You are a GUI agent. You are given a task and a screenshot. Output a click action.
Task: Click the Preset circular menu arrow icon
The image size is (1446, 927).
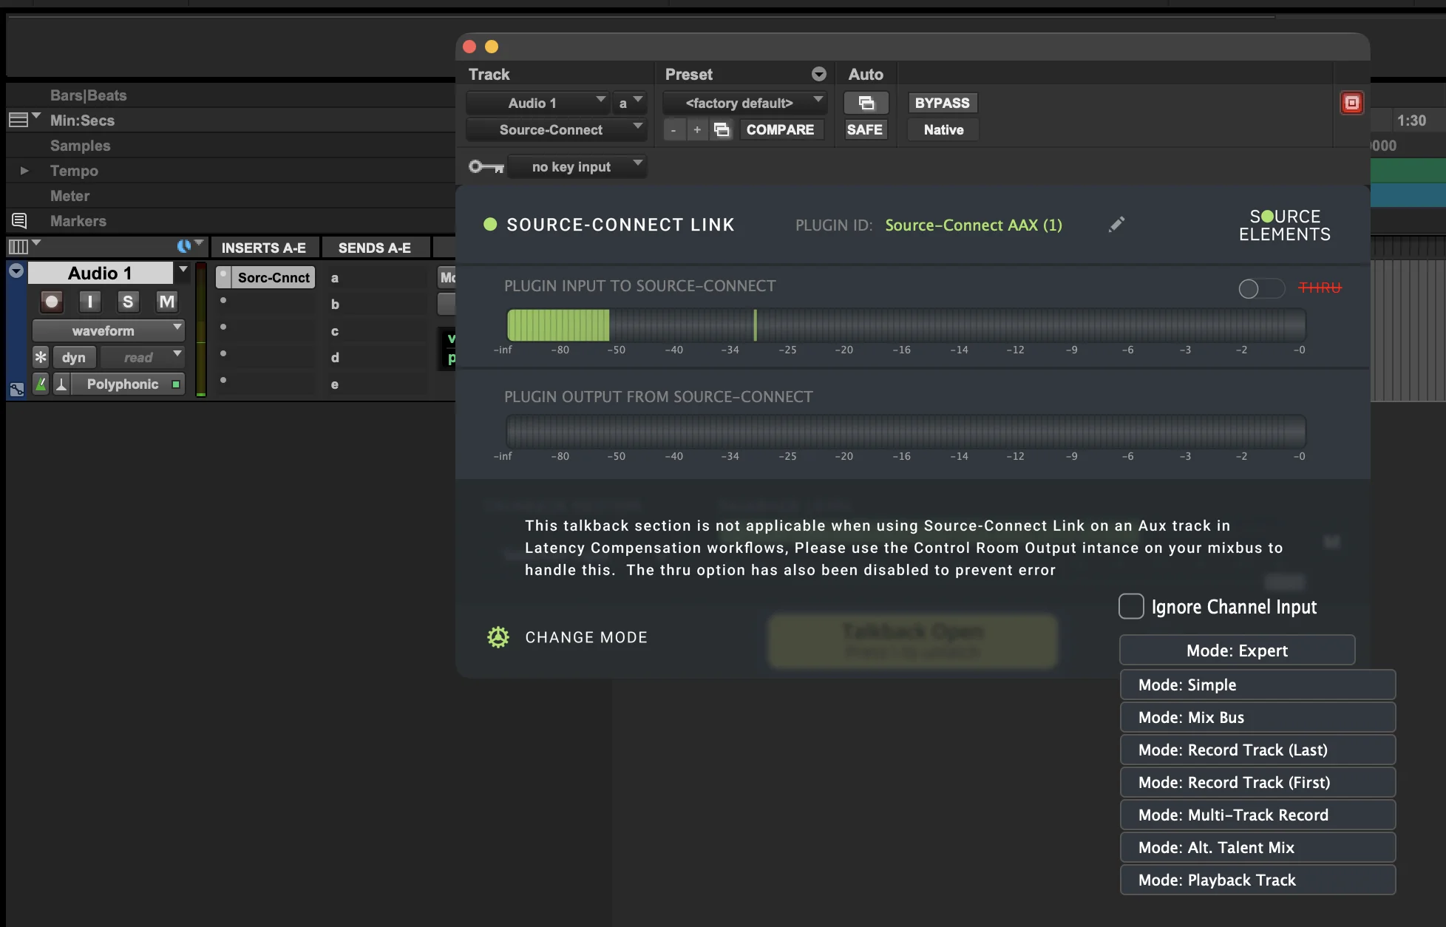point(818,74)
